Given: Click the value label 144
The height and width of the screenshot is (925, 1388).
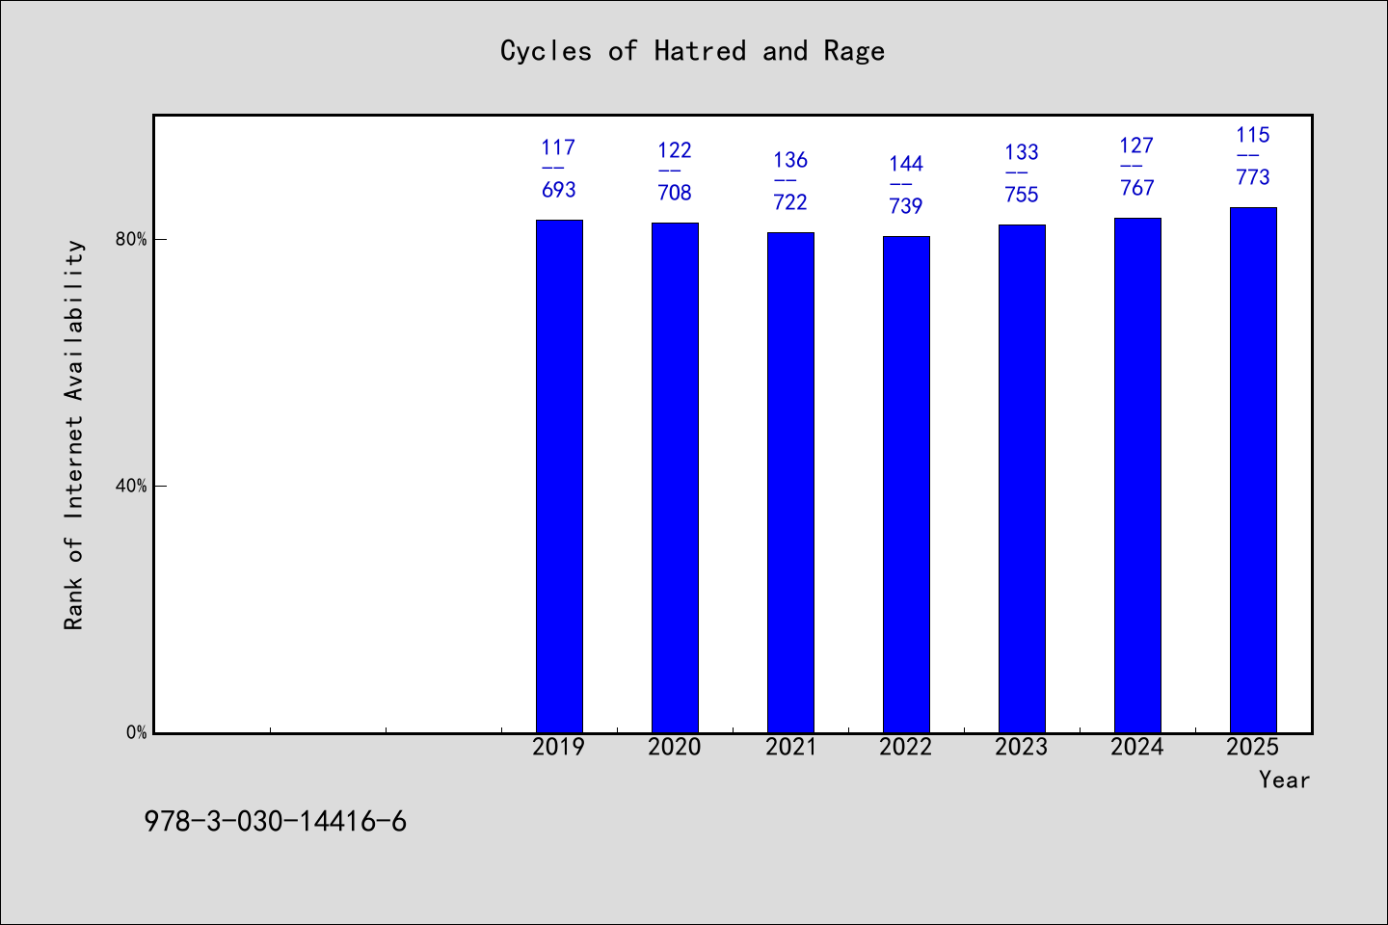Looking at the screenshot, I should click(906, 164).
